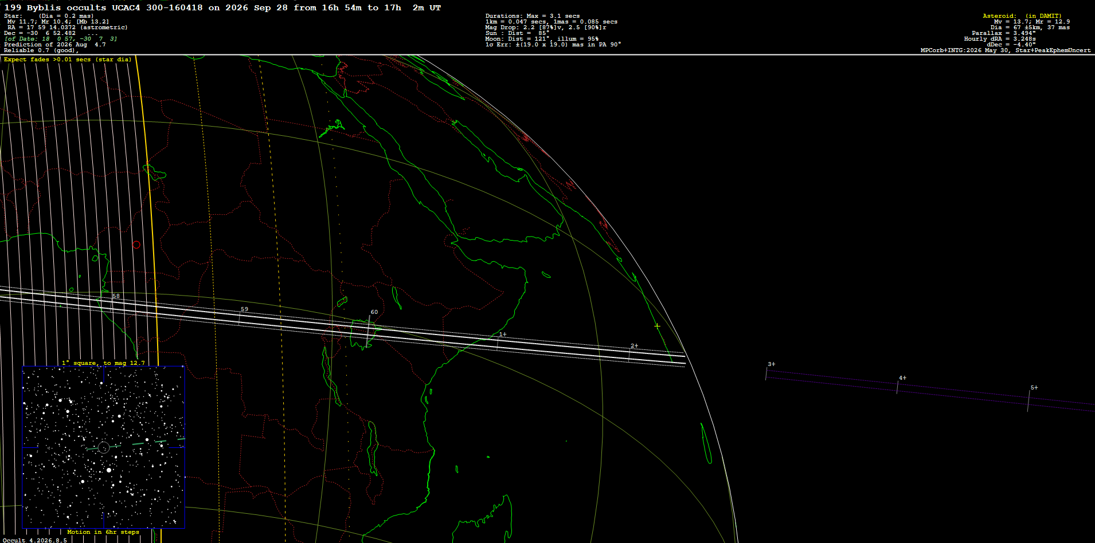The width and height of the screenshot is (1095, 543).
Task: Click the 'Mag Drop: 2.2 [87%]v' line
Action: [x=546, y=27]
